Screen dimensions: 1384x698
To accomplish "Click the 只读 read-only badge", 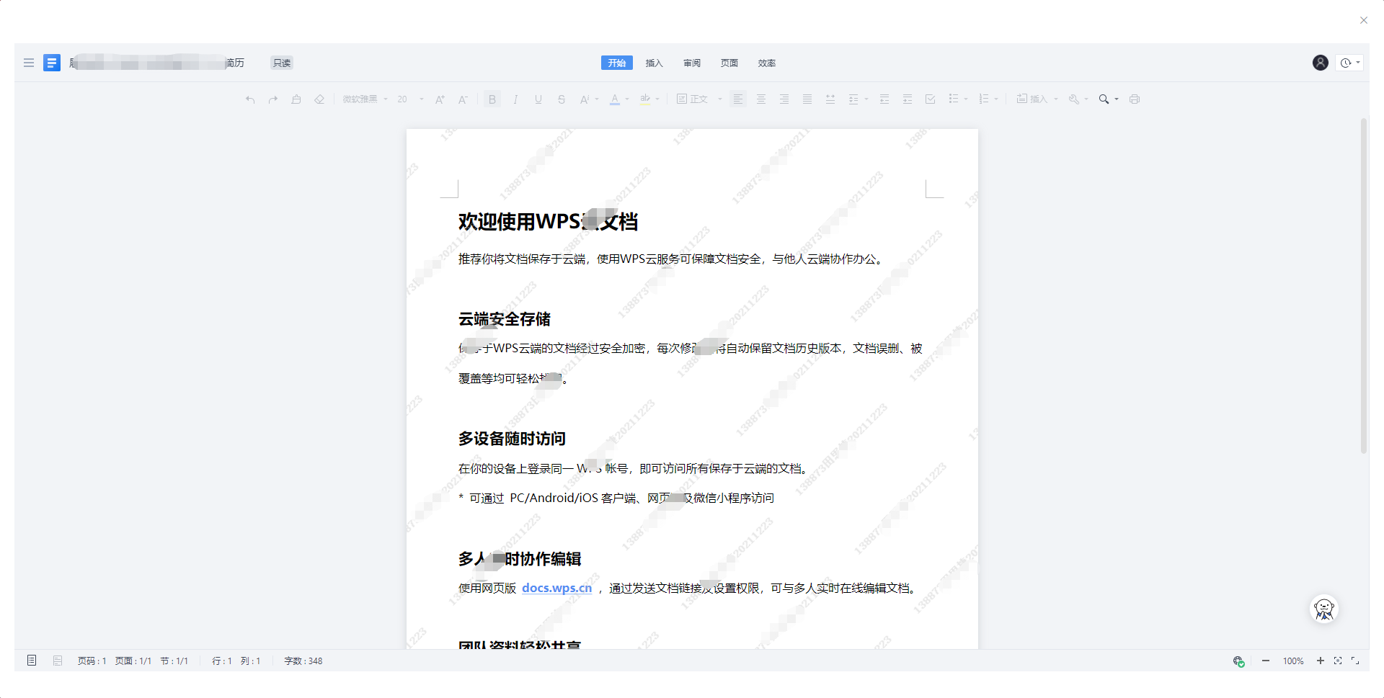I will click(x=282, y=63).
